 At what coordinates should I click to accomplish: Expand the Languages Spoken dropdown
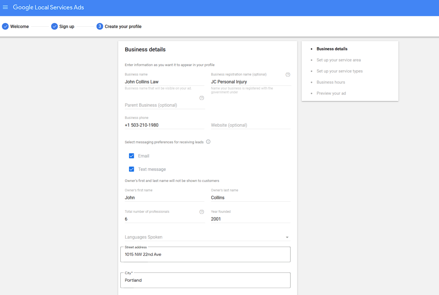coord(207,237)
